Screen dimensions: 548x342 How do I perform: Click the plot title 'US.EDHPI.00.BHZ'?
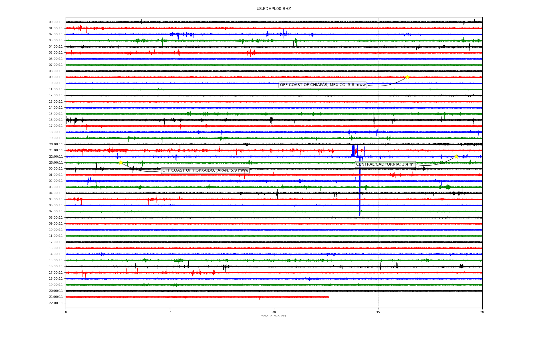274,9
